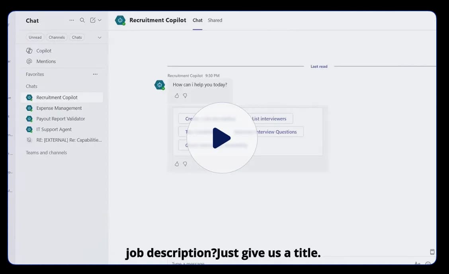The height and width of the screenshot is (274, 449).
Task: Click Recruitment Copilot header avatar
Action: 120,20
